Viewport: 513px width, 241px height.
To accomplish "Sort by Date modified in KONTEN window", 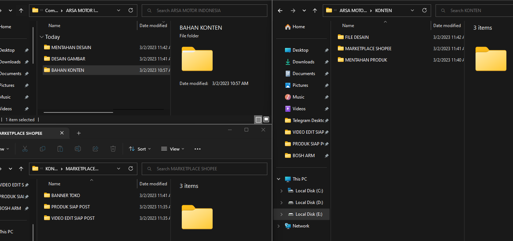I will (447, 26).
